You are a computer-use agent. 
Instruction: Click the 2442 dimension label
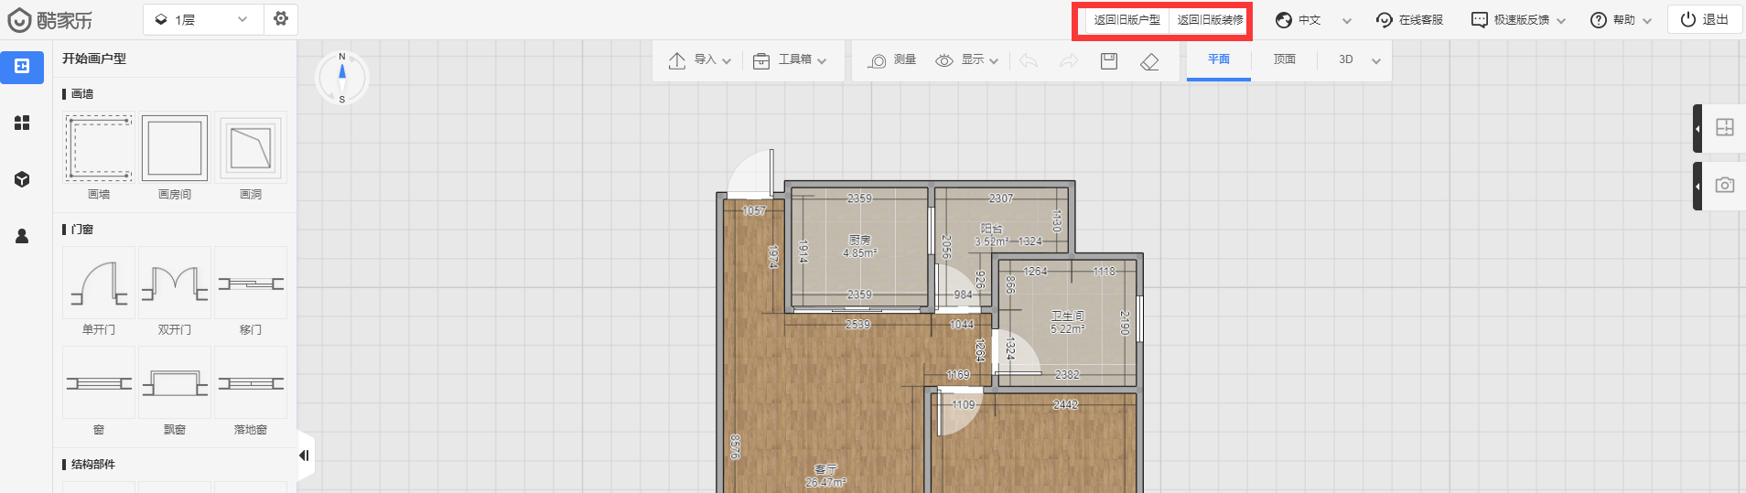[1065, 404]
